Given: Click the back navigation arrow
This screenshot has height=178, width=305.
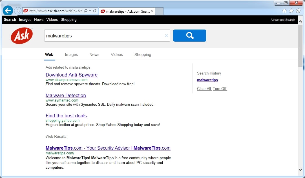Looking at the screenshot, I should click(8, 10).
